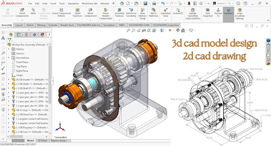Select the Mate tool
Image resolution: width=271 pixels, height=146 pixels.
tap(33, 12)
